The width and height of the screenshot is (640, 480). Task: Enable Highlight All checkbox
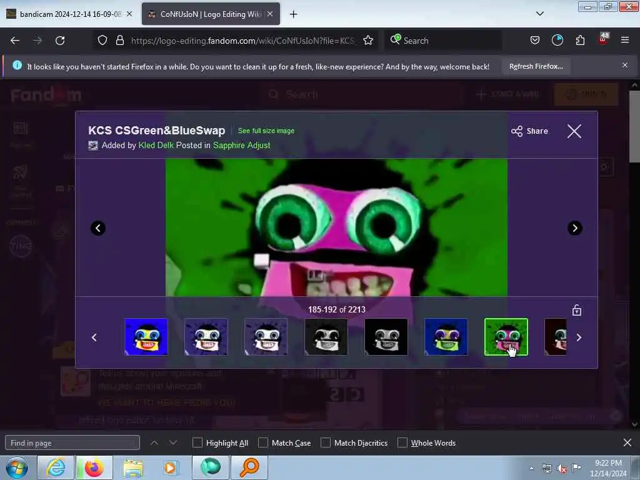(x=197, y=442)
